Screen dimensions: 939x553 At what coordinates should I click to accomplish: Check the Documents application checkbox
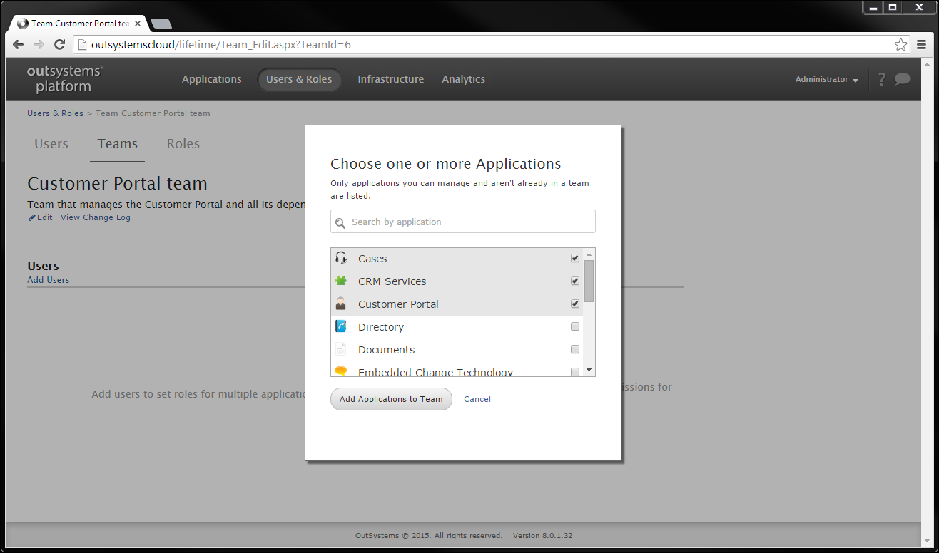tap(574, 349)
